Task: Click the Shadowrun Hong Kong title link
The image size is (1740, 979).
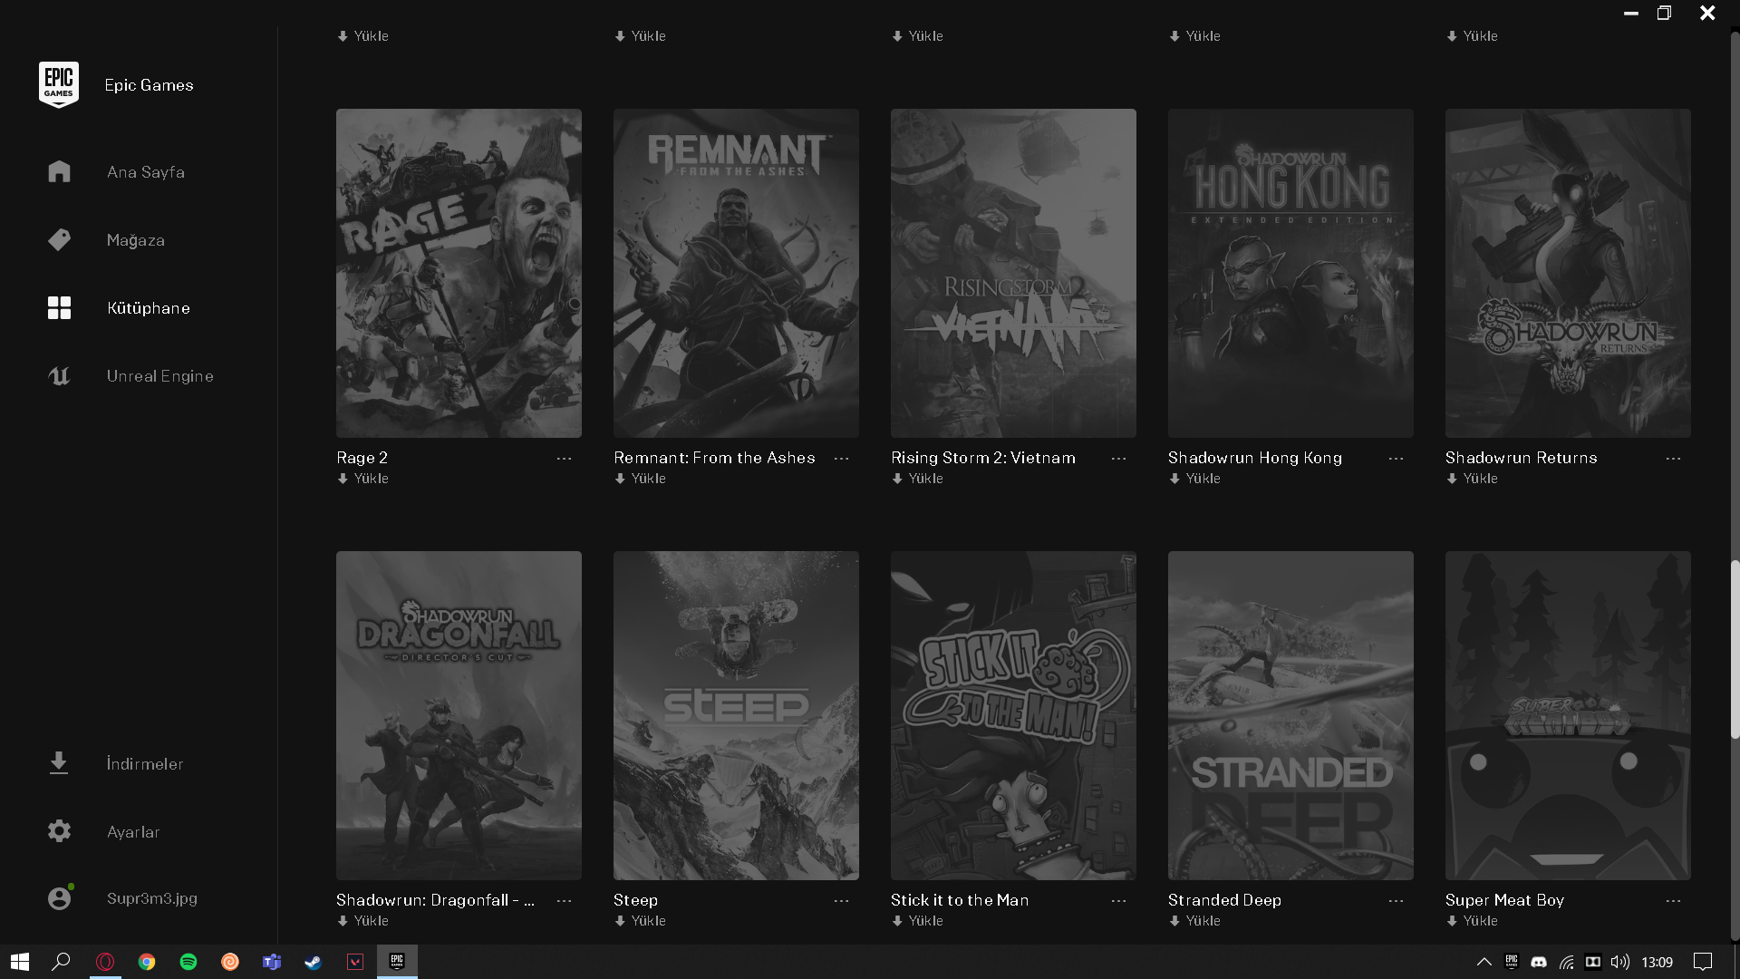Action: [x=1254, y=458]
